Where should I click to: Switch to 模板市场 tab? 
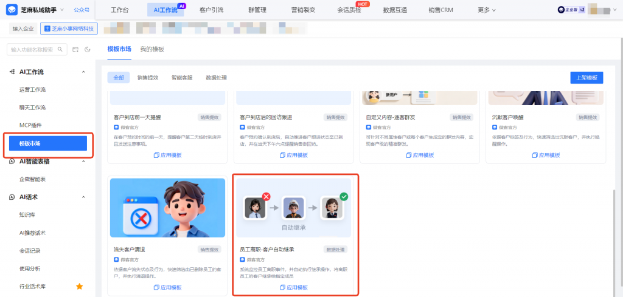click(119, 49)
